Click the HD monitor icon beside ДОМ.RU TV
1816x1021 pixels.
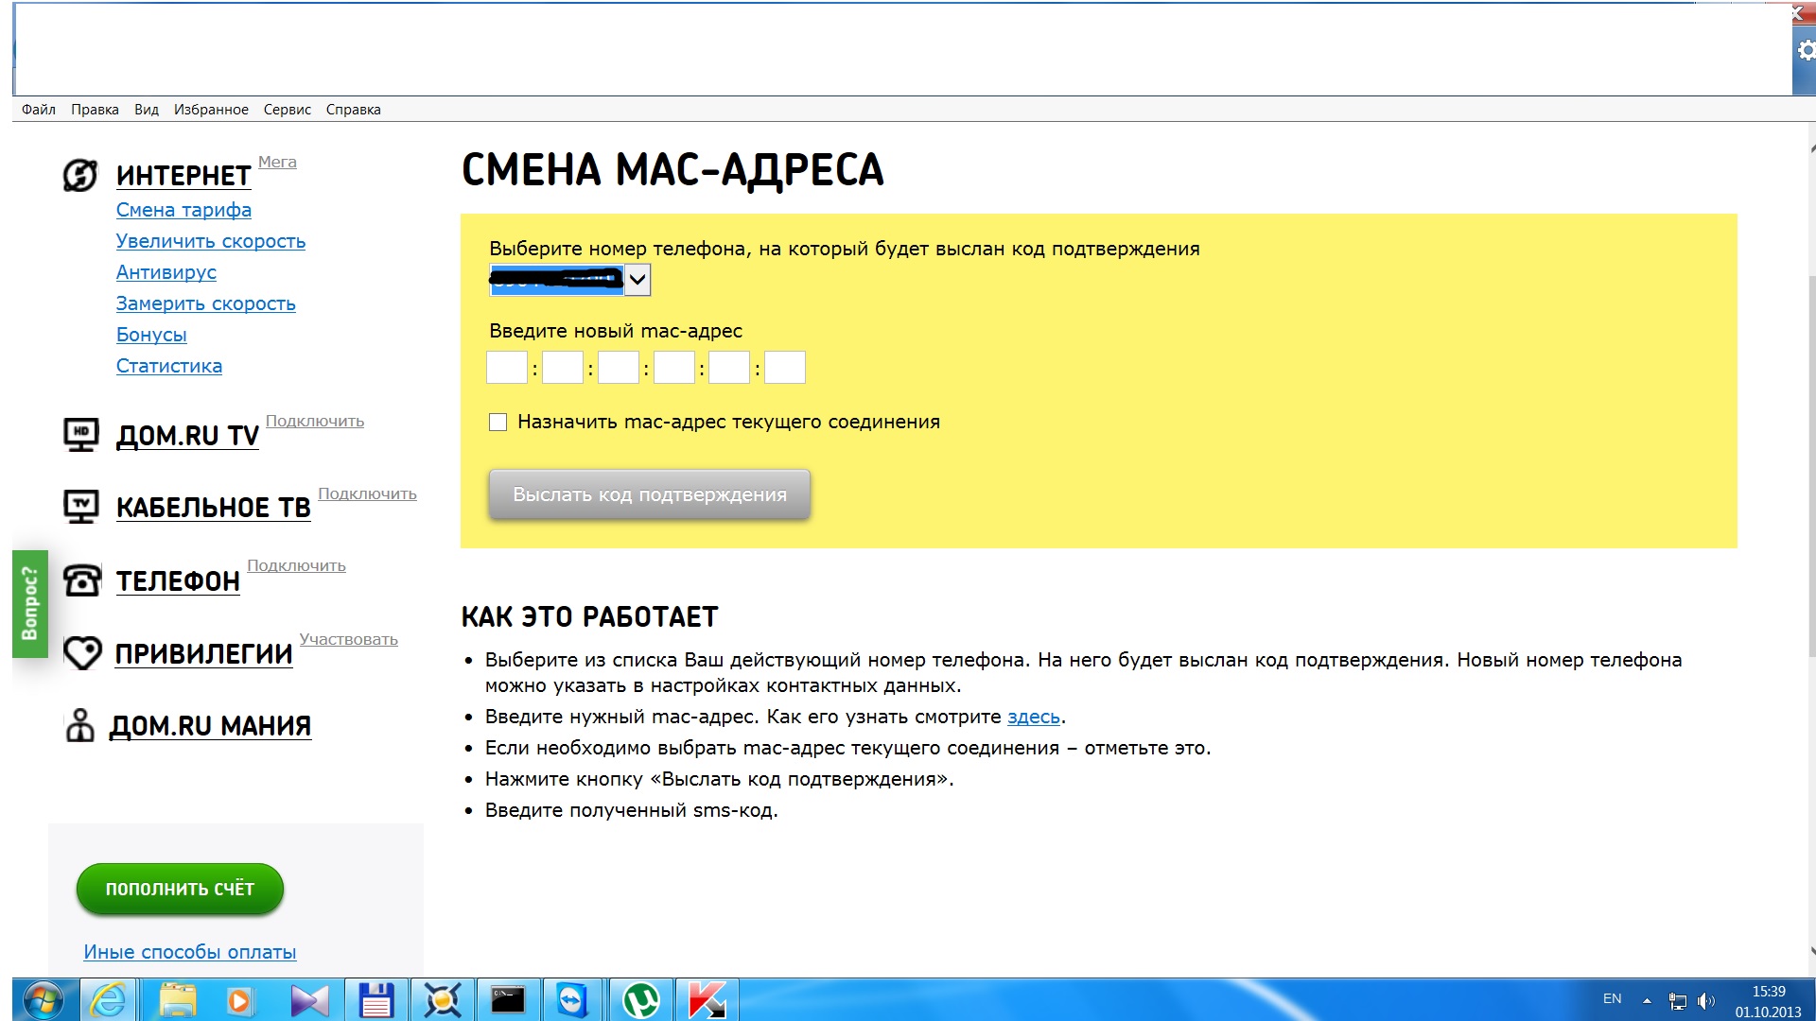click(x=81, y=434)
